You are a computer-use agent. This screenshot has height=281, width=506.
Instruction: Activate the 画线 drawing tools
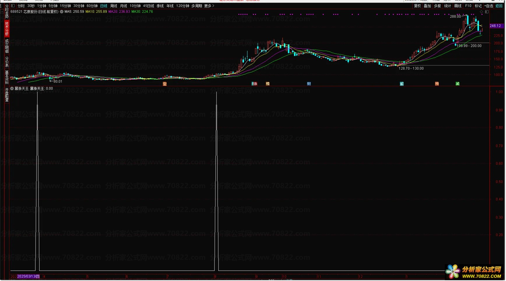tap(458, 6)
